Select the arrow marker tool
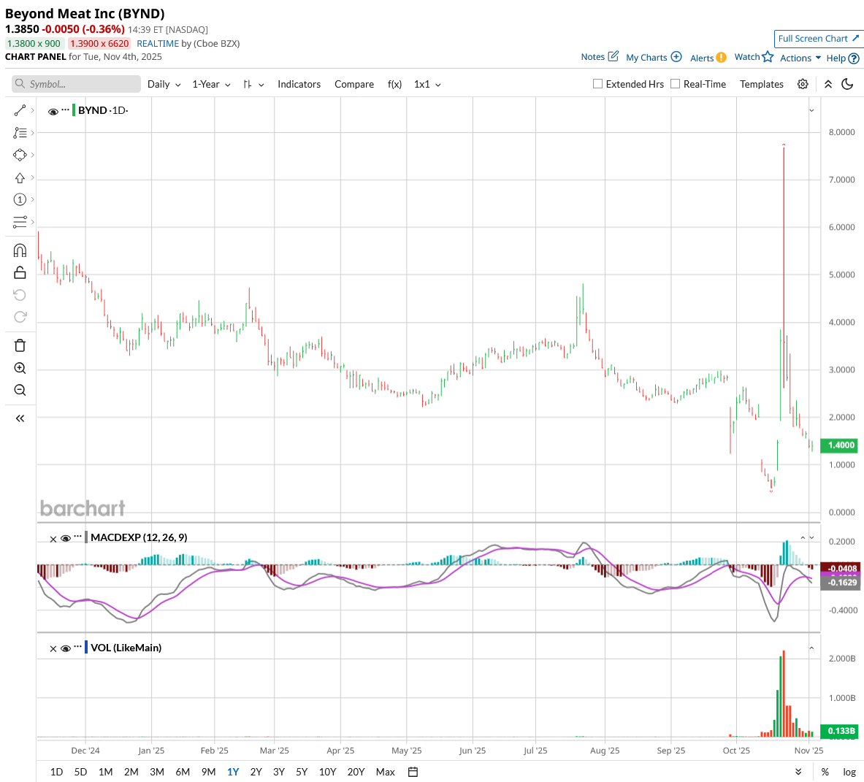The width and height of the screenshot is (864, 782). pos(20,178)
